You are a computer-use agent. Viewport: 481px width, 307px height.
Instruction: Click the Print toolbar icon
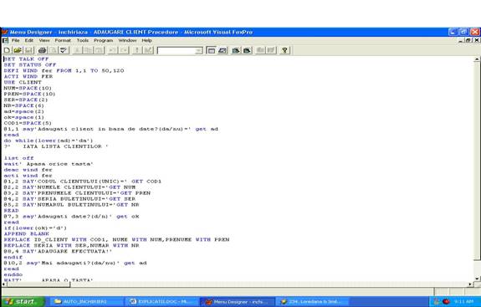42,50
